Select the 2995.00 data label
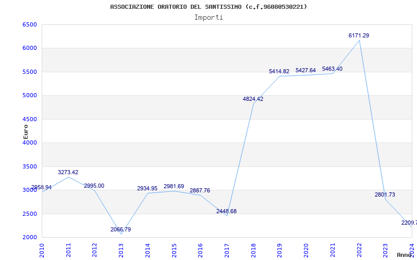This screenshot has height=260, width=417. coord(94,186)
